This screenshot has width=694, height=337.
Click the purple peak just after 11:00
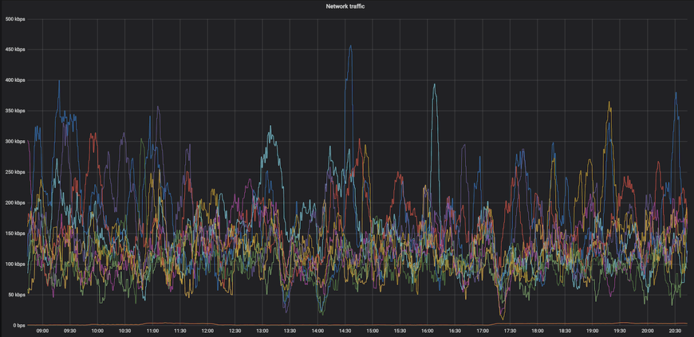158,107
